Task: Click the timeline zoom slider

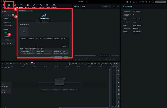Action: coord(107,64)
